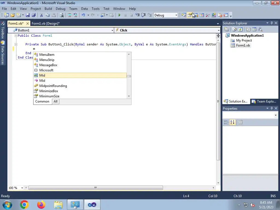The image size is (280, 210).
Task: Click the Open File folder icon
Action: click(13, 15)
